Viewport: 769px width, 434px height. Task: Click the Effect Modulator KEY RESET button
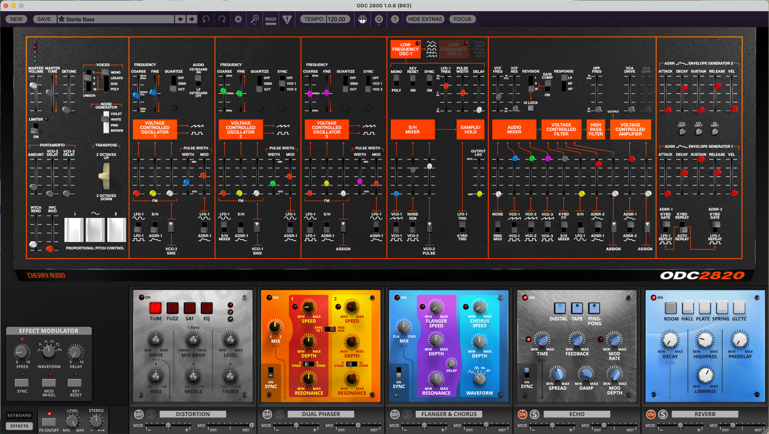(76, 383)
